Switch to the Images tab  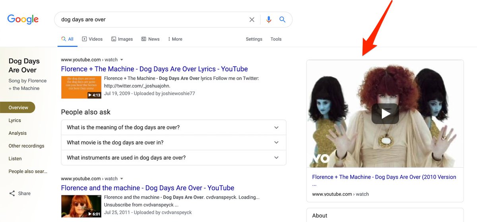(x=122, y=39)
